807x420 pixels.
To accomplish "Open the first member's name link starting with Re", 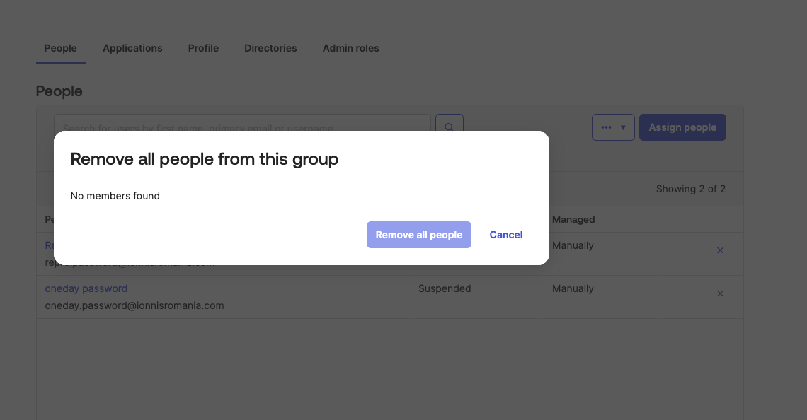I will (x=50, y=245).
